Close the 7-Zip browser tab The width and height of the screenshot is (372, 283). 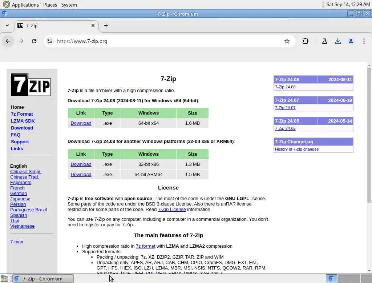click(93, 25)
